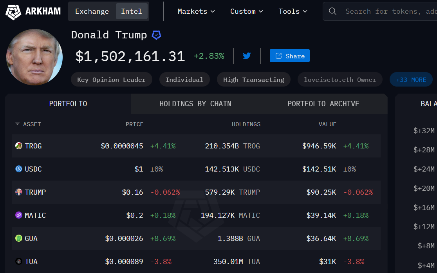Open the Custom dropdown menu
Viewport: 437px width, 273px height.
246,11
